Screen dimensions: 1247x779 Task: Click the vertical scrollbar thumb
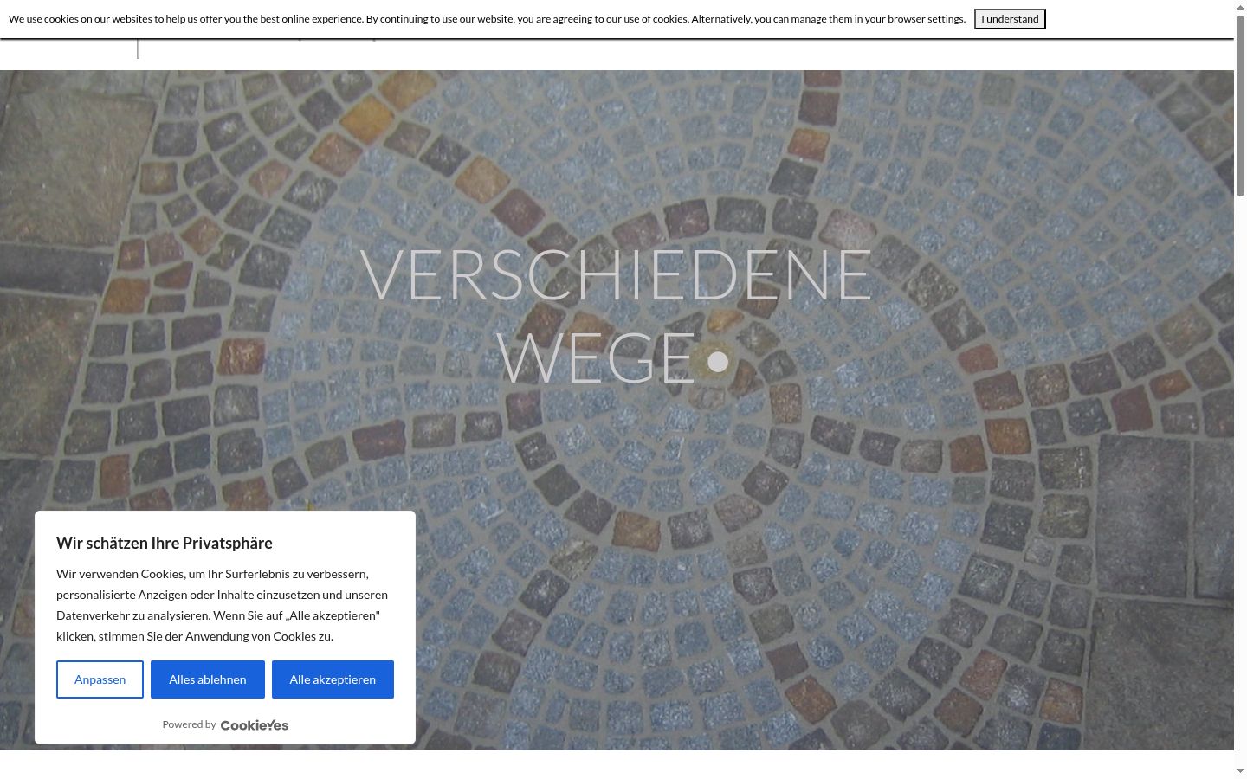[x=1240, y=106]
